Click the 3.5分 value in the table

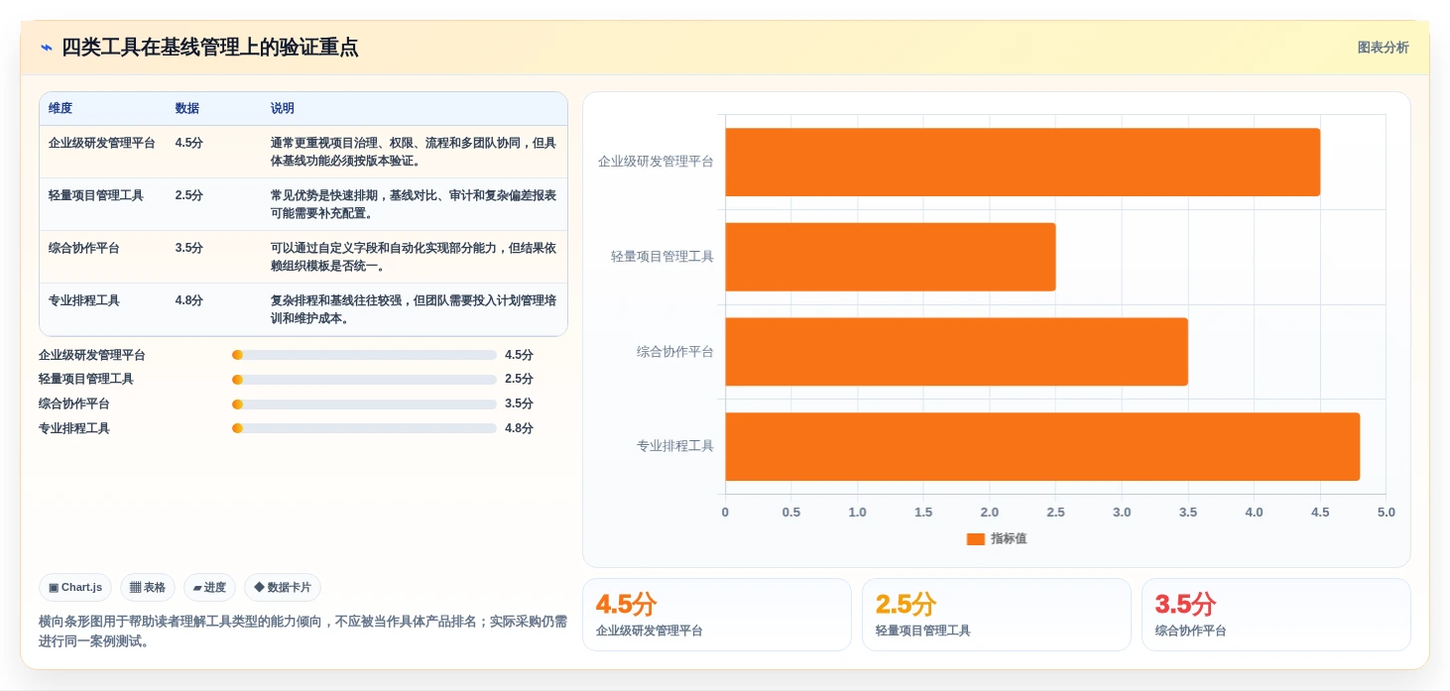click(x=189, y=248)
